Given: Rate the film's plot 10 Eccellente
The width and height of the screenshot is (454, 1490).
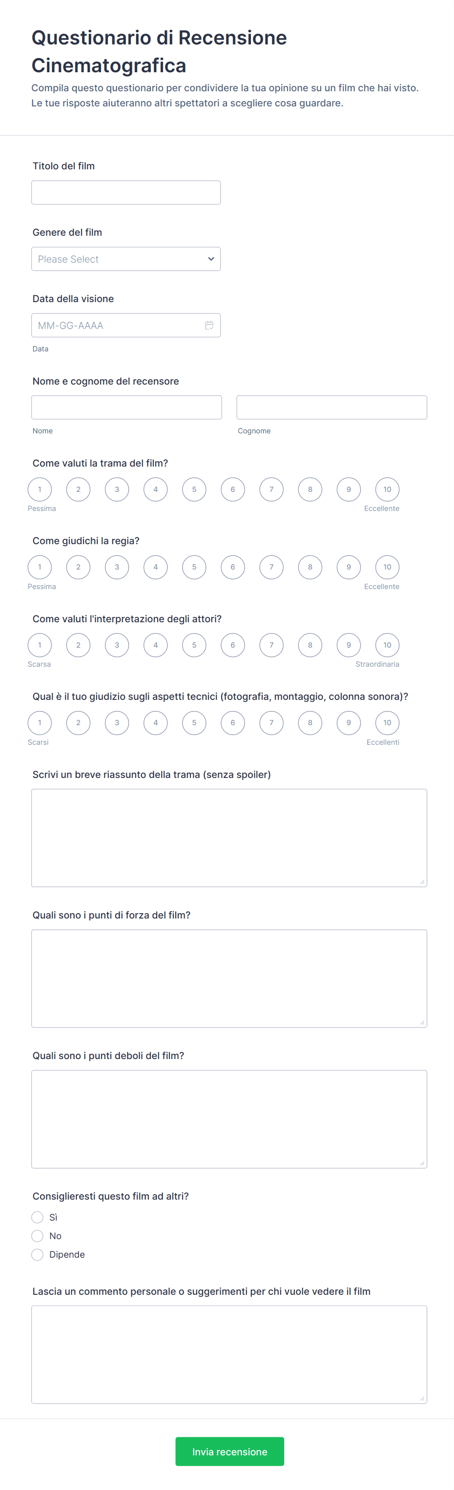Looking at the screenshot, I should tap(387, 490).
